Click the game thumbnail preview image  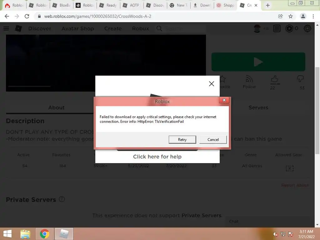pos(106,63)
